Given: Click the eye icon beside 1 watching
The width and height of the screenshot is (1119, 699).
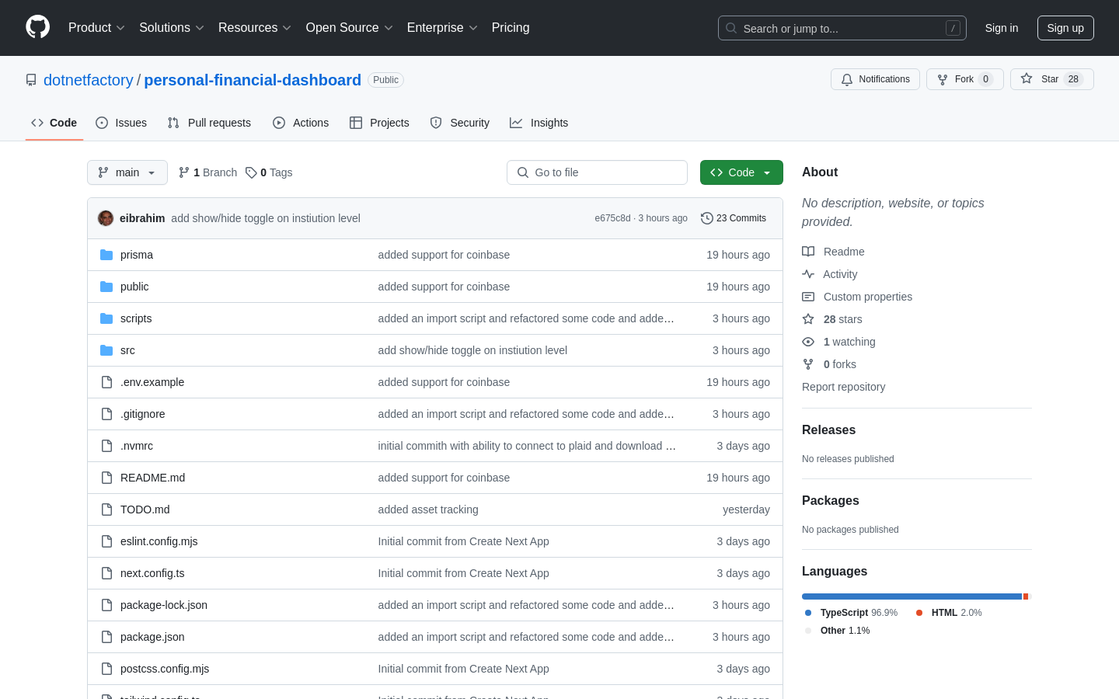Looking at the screenshot, I should pos(808,342).
